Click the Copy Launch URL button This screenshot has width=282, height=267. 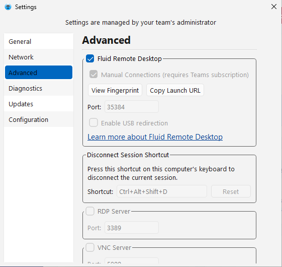pyautogui.click(x=175, y=90)
